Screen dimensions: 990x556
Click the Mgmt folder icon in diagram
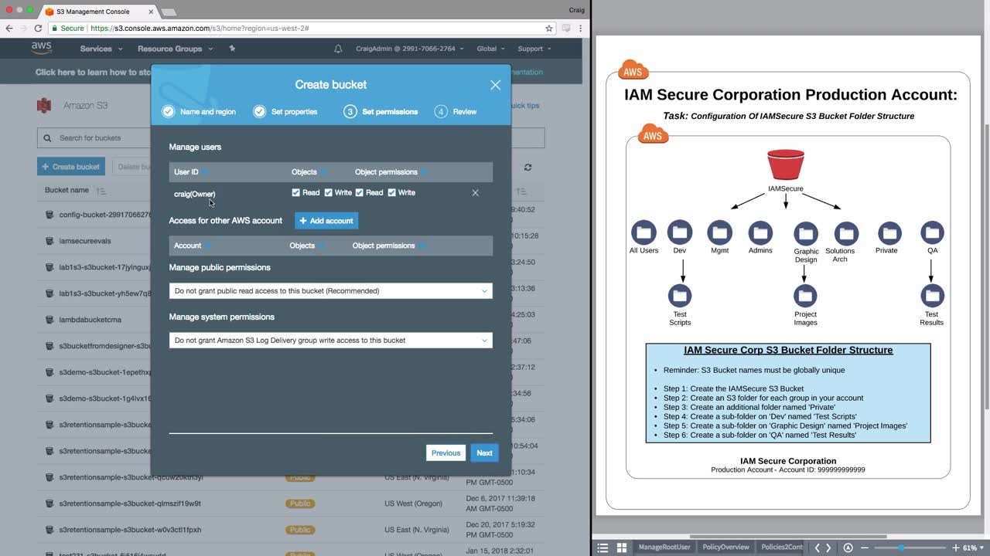pyautogui.click(x=720, y=232)
